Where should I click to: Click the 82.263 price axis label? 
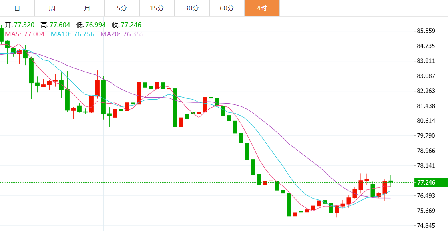point(426,91)
